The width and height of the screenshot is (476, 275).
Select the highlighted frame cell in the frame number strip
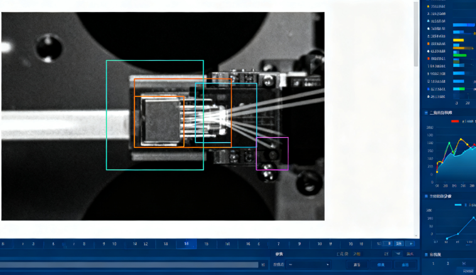pos(186,244)
